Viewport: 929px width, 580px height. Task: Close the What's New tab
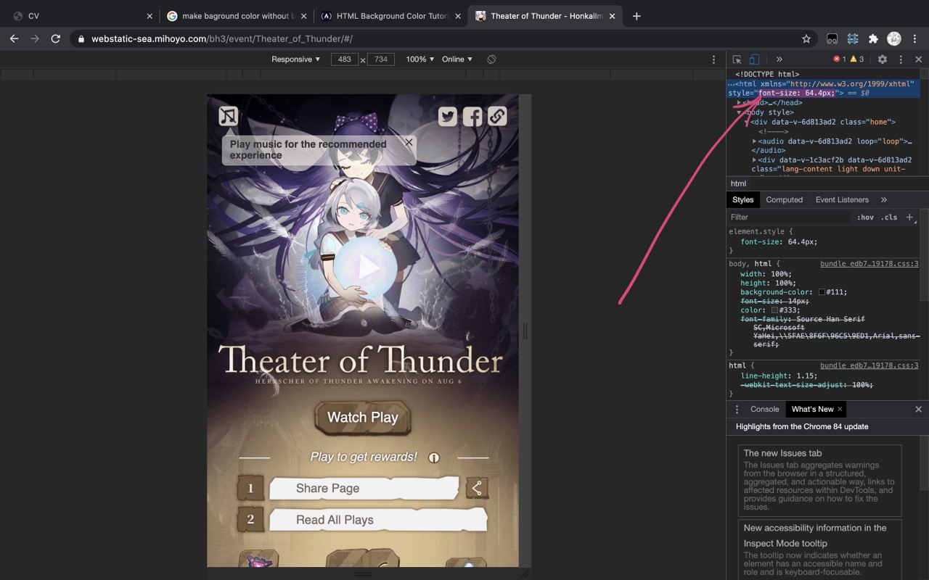tap(840, 409)
